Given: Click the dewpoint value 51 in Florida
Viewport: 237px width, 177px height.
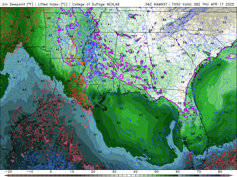Looking at the screenshot, I should 201,127.
